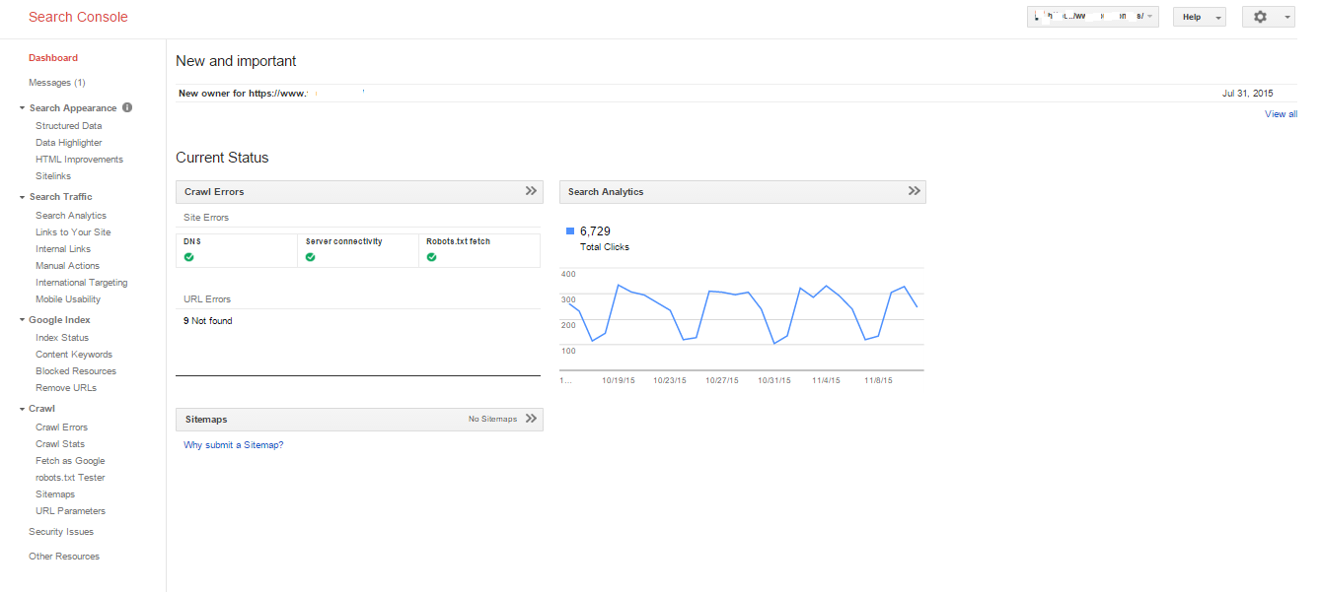The width and height of the screenshot is (1321, 592).
Task: Open Fetch as Google
Action: 70,461
